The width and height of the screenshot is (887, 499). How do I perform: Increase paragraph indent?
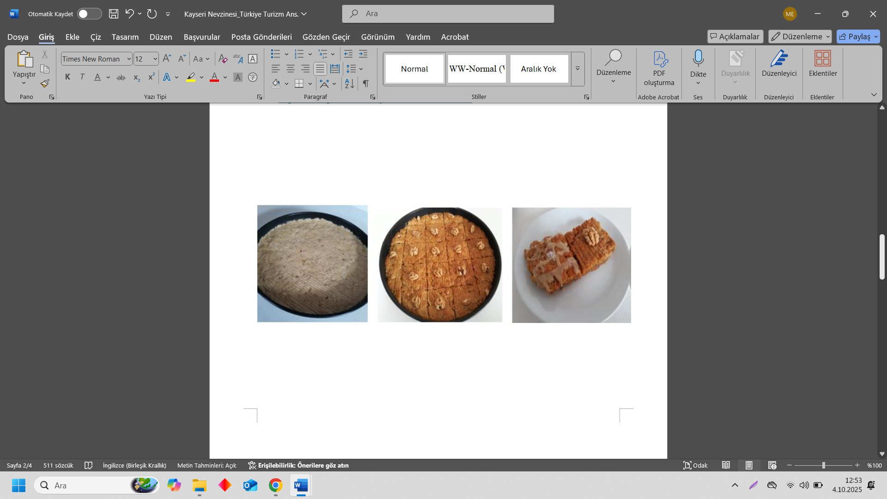coord(363,54)
